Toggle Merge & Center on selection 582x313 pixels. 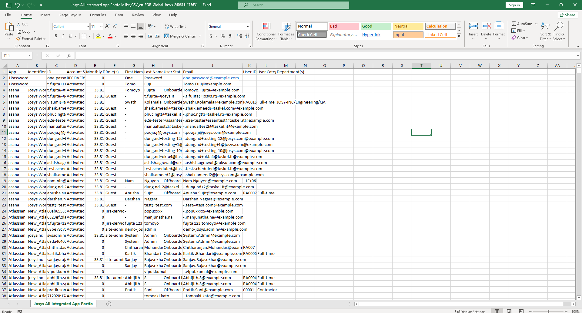point(180,36)
